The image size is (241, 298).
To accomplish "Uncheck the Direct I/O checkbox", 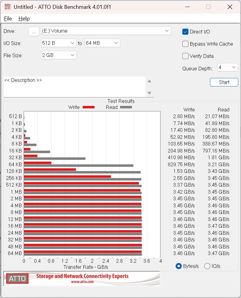I will coord(185,32).
